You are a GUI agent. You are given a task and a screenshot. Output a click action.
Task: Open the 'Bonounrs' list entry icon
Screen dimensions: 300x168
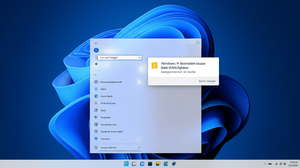[x=96, y=118]
